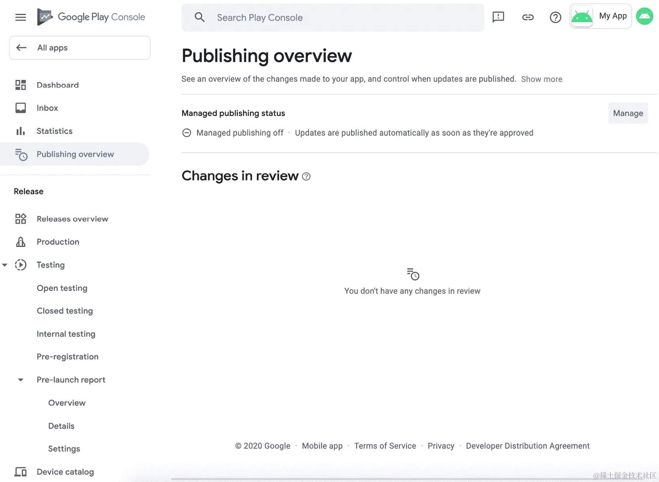This screenshot has width=659, height=482.
Task: Click the Manage button
Action: (x=628, y=113)
